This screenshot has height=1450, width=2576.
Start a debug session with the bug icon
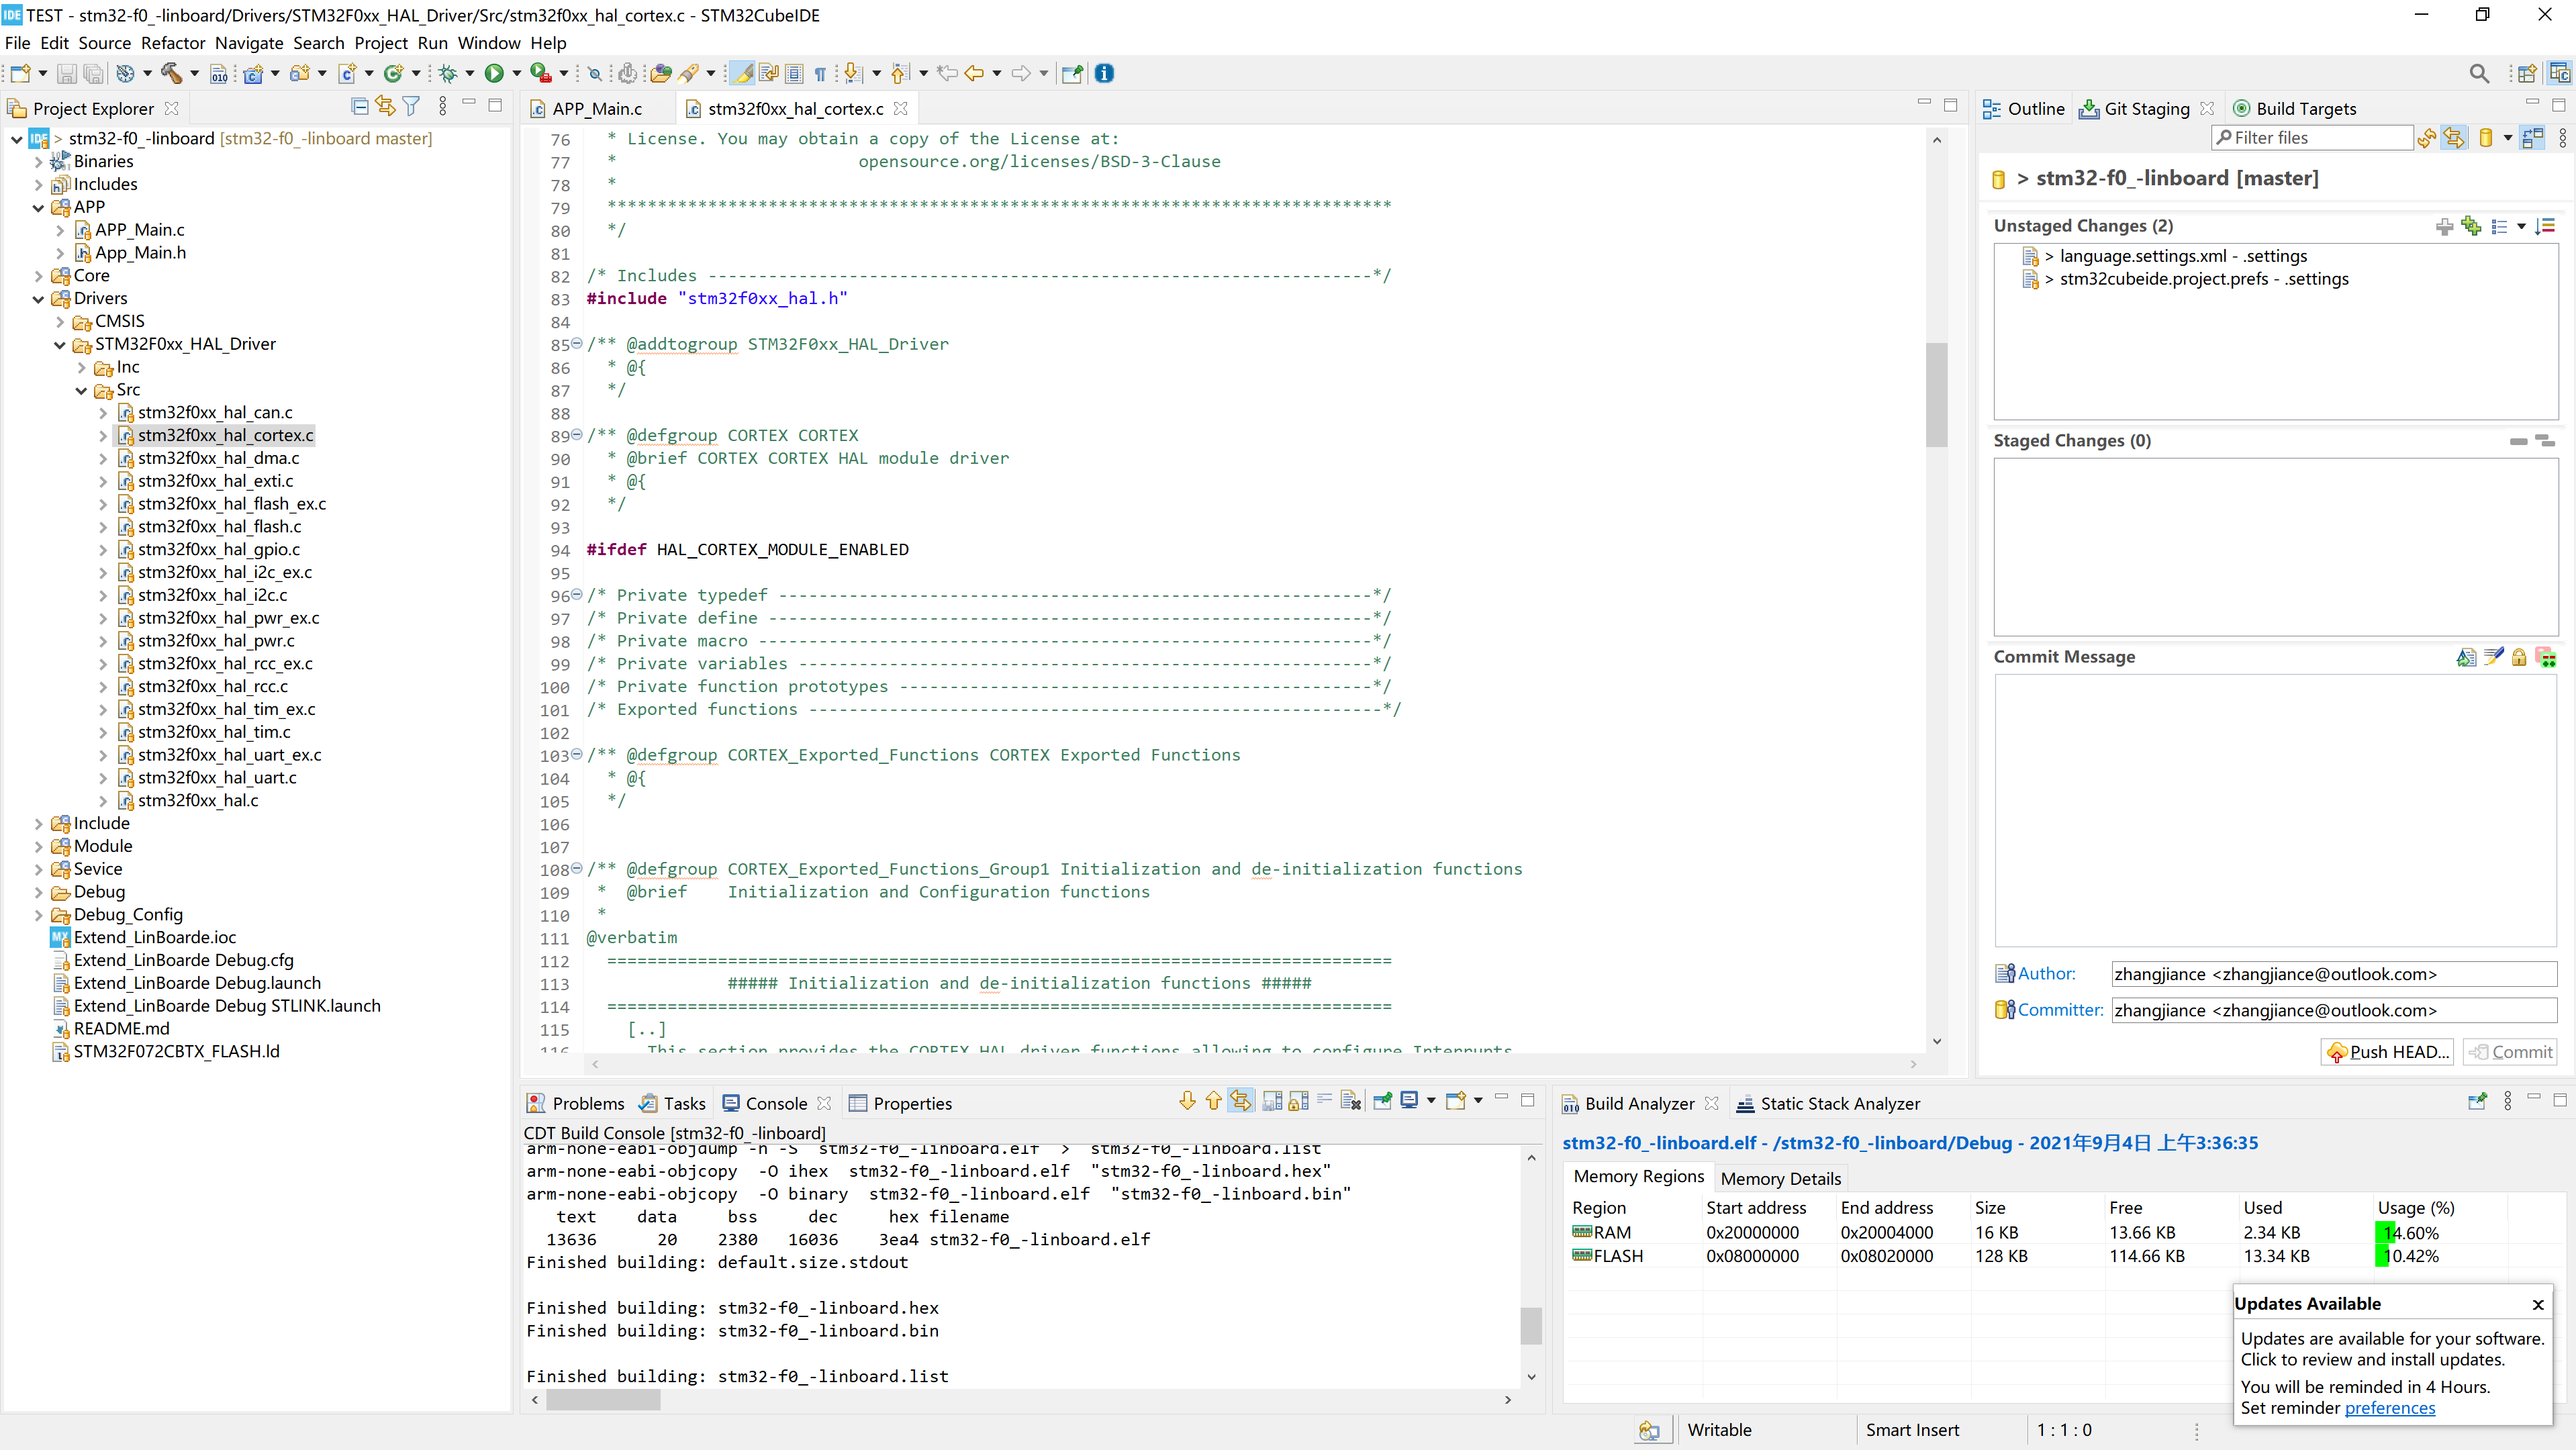(449, 73)
